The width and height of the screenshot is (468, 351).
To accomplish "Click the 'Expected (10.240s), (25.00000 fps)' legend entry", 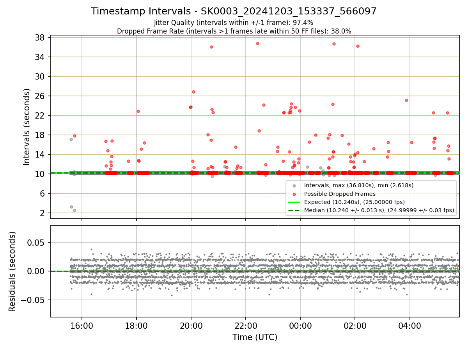I will (355, 202).
